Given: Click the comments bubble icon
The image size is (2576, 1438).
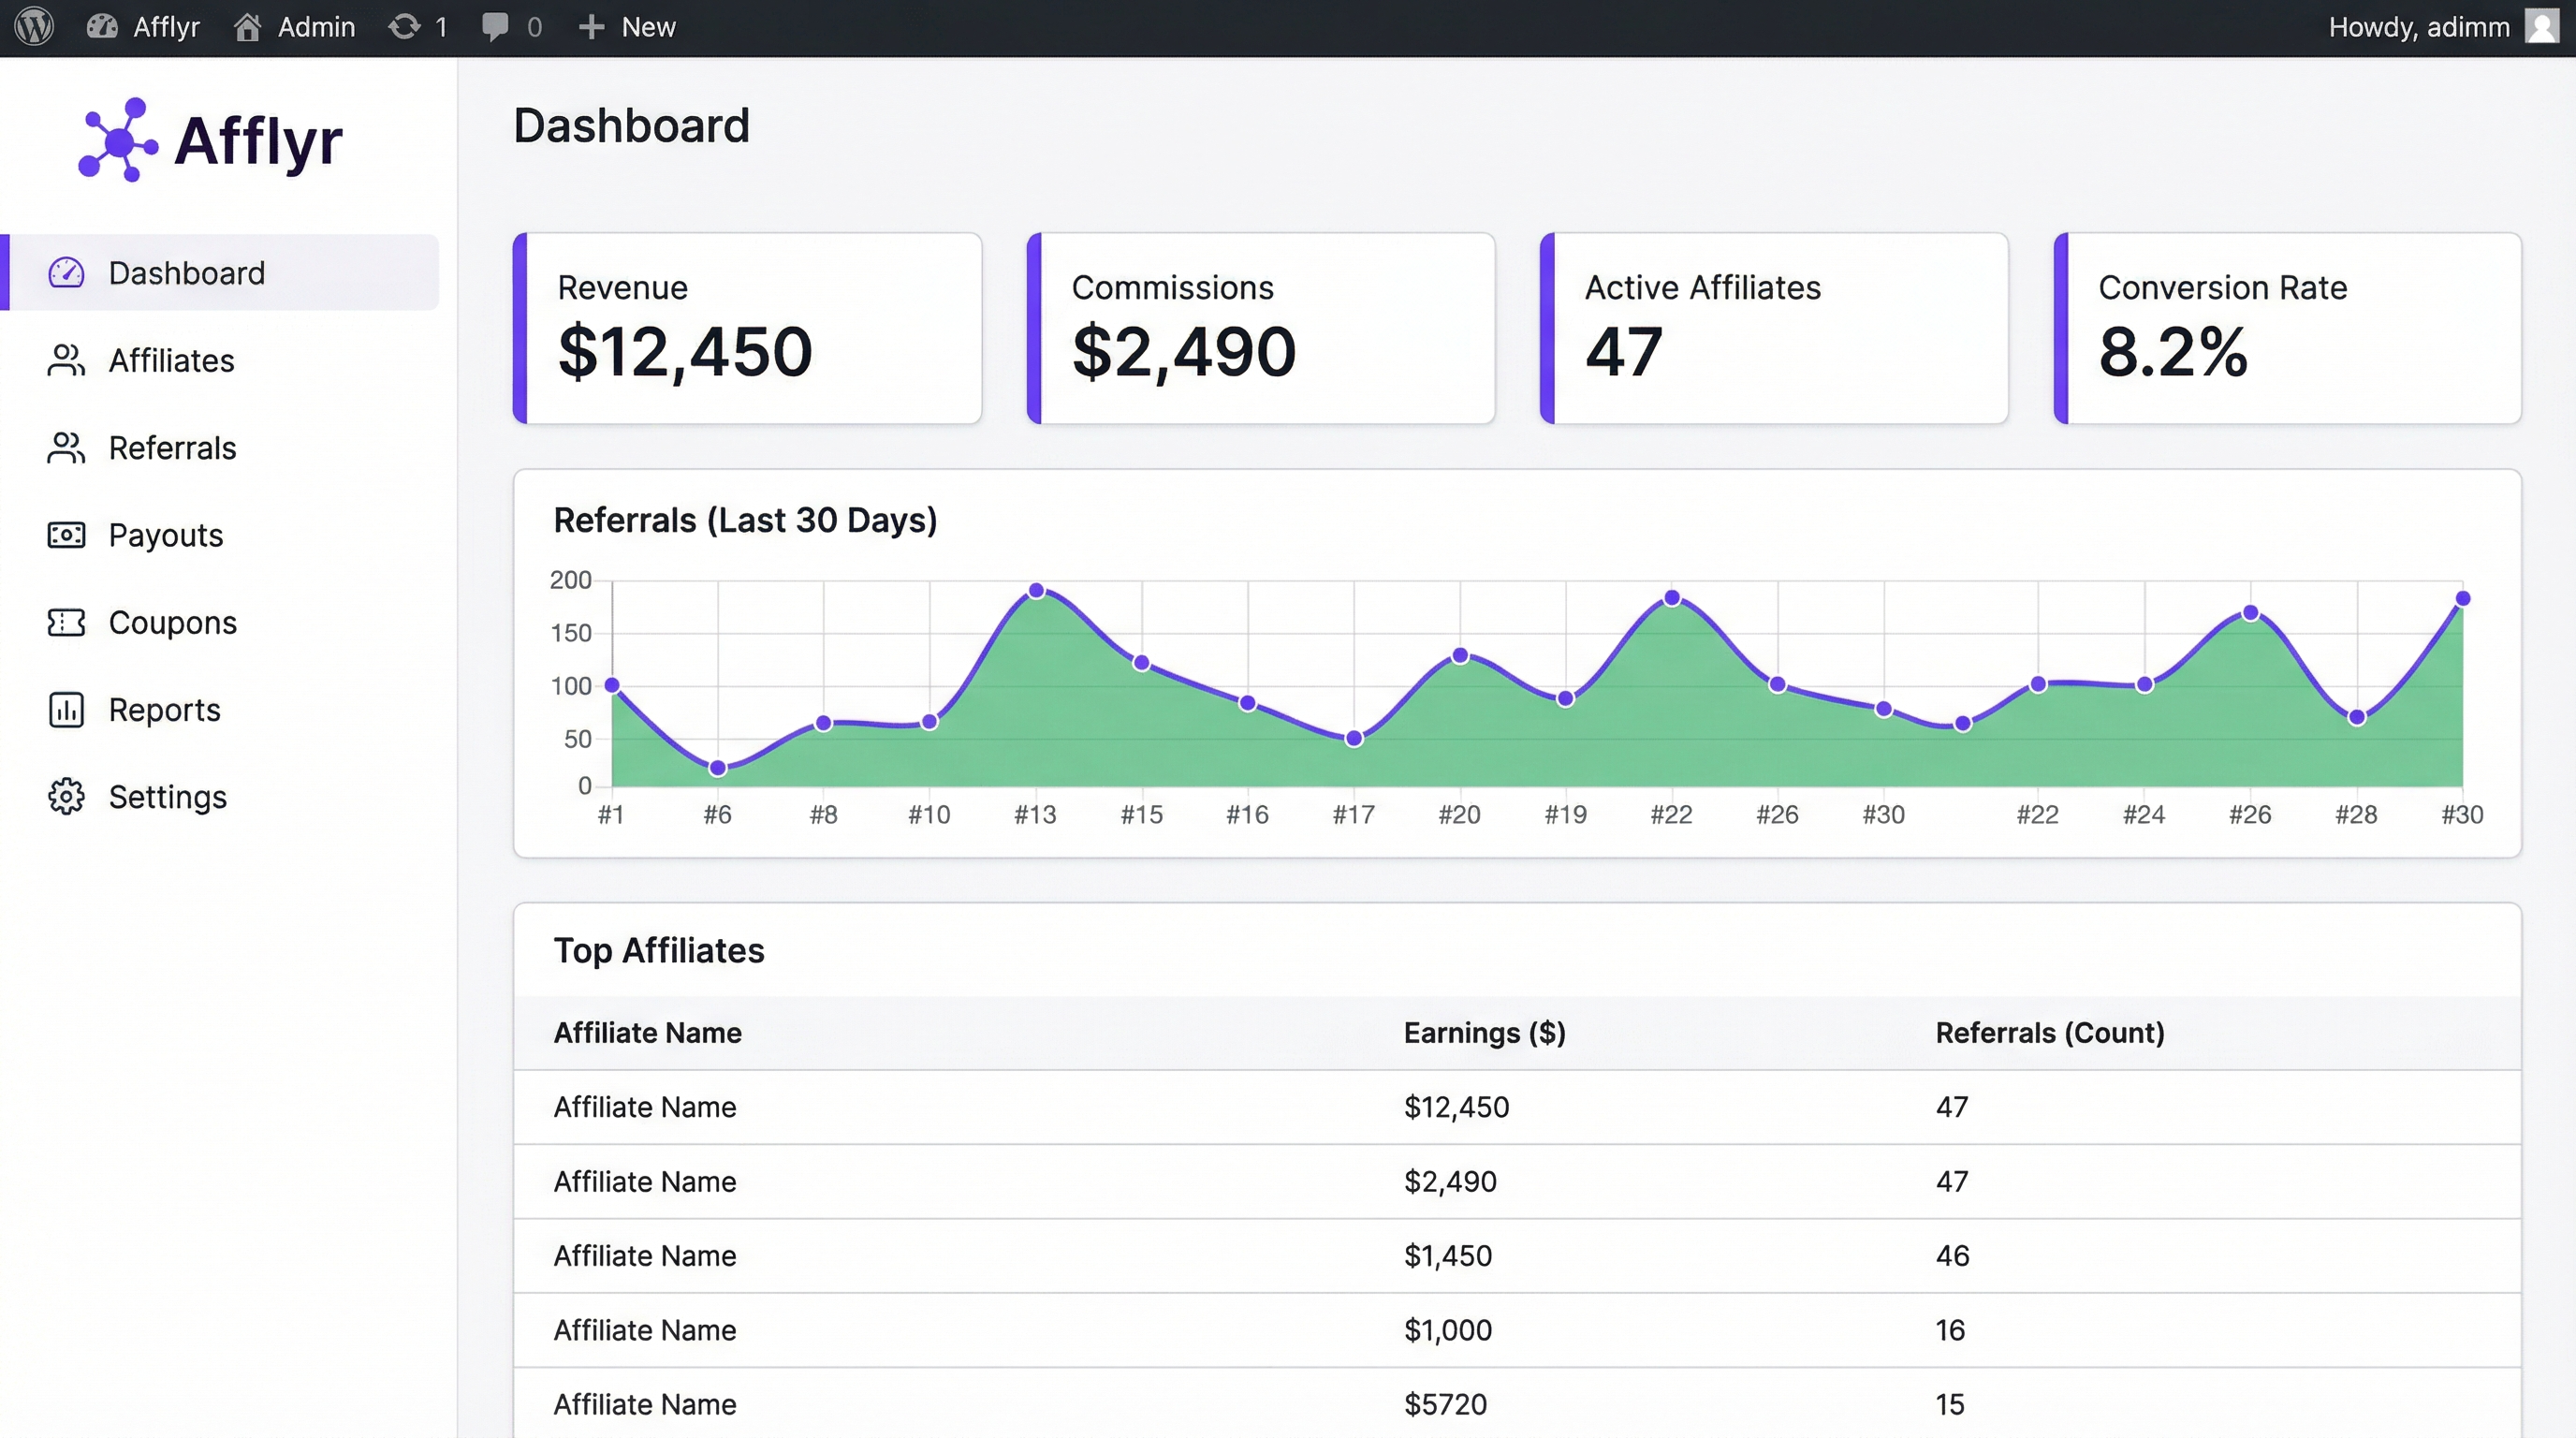Looking at the screenshot, I should (x=495, y=27).
